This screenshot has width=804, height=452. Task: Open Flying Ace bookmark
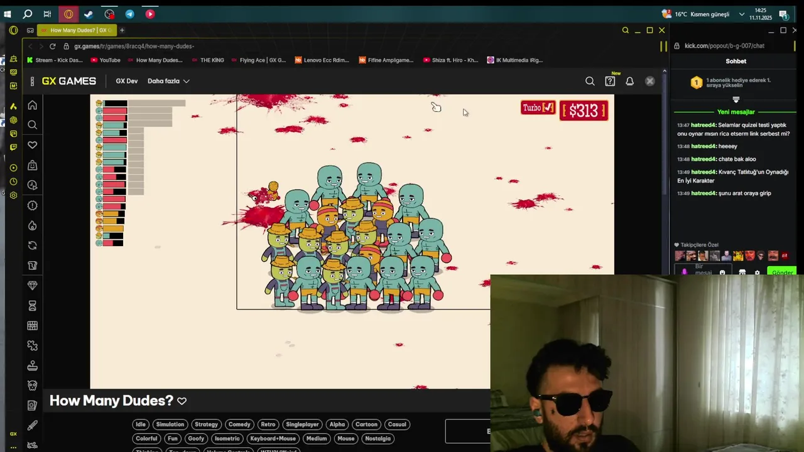[258, 60]
